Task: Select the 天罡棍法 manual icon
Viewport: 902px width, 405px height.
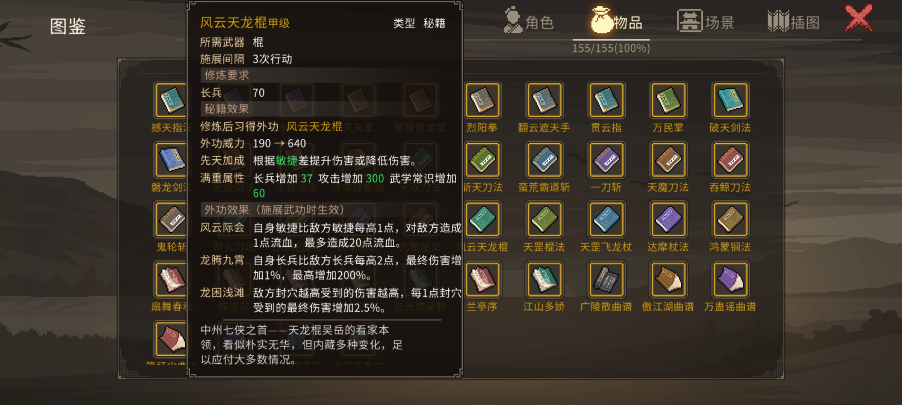Action: pos(544,219)
